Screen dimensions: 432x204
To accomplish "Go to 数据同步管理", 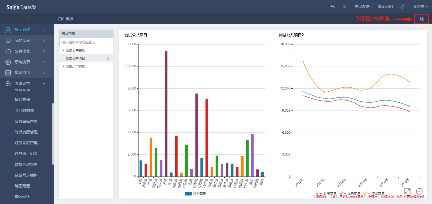I will (x=26, y=164).
